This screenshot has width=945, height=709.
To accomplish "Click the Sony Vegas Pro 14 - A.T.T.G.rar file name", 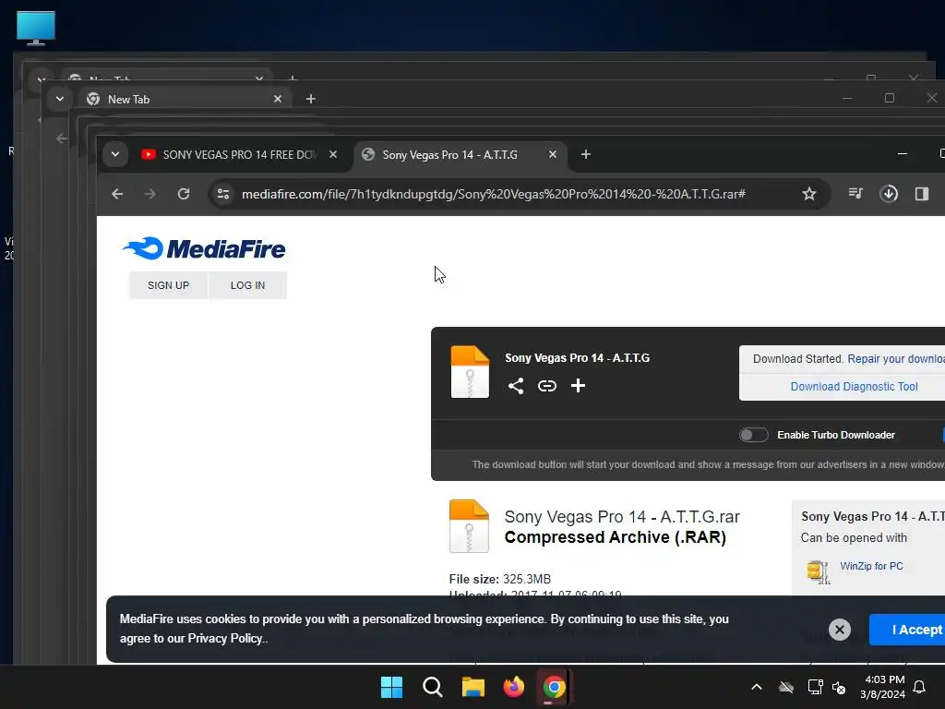I will click(x=622, y=517).
